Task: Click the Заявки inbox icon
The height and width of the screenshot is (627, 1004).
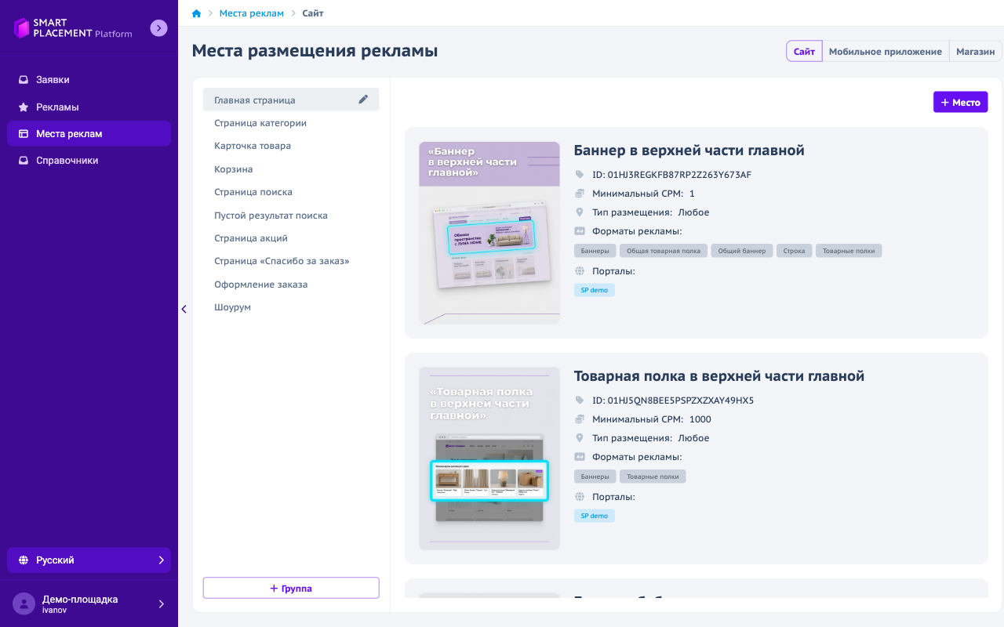Action: 24,80
